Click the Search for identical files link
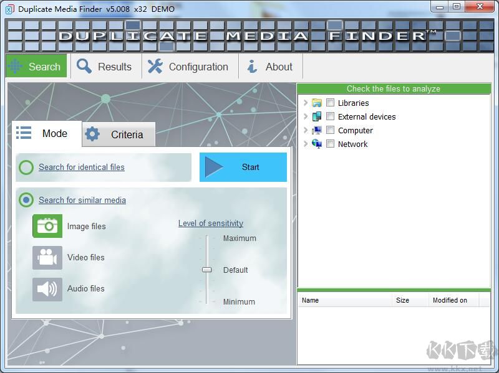Image resolution: width=499 pixels, height=373 pixels. (x=82, y=167)
